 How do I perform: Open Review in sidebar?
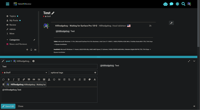pos(11,25)
